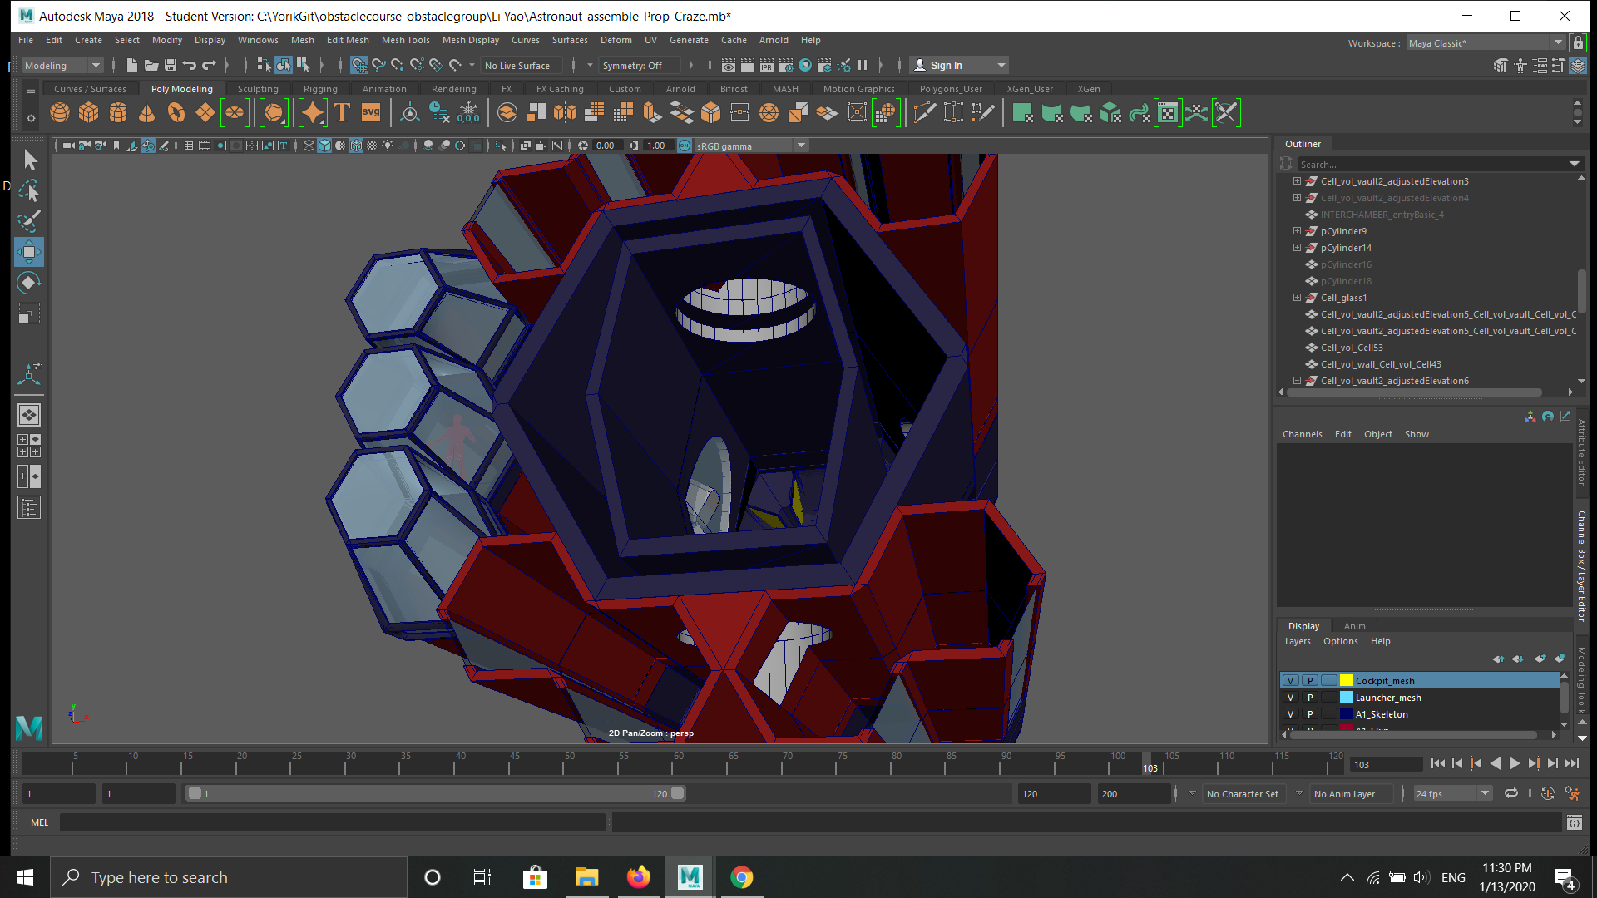Select the Lasso select tool
Viewport: 1597px width, 898px height.
pyautogui.click(x=29, y=191)
